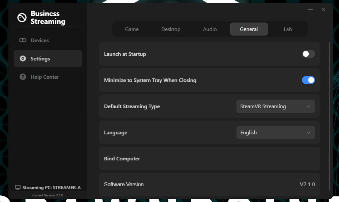The width and height of the screenshot is (339, 202).
Task: Click the Streaming PC monitor icon
Action: coord(18,188)
